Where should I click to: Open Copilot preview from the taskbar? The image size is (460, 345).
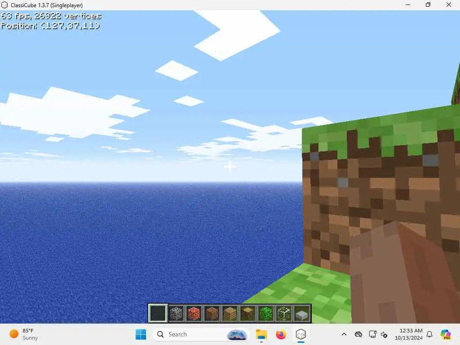coord(446,334)
